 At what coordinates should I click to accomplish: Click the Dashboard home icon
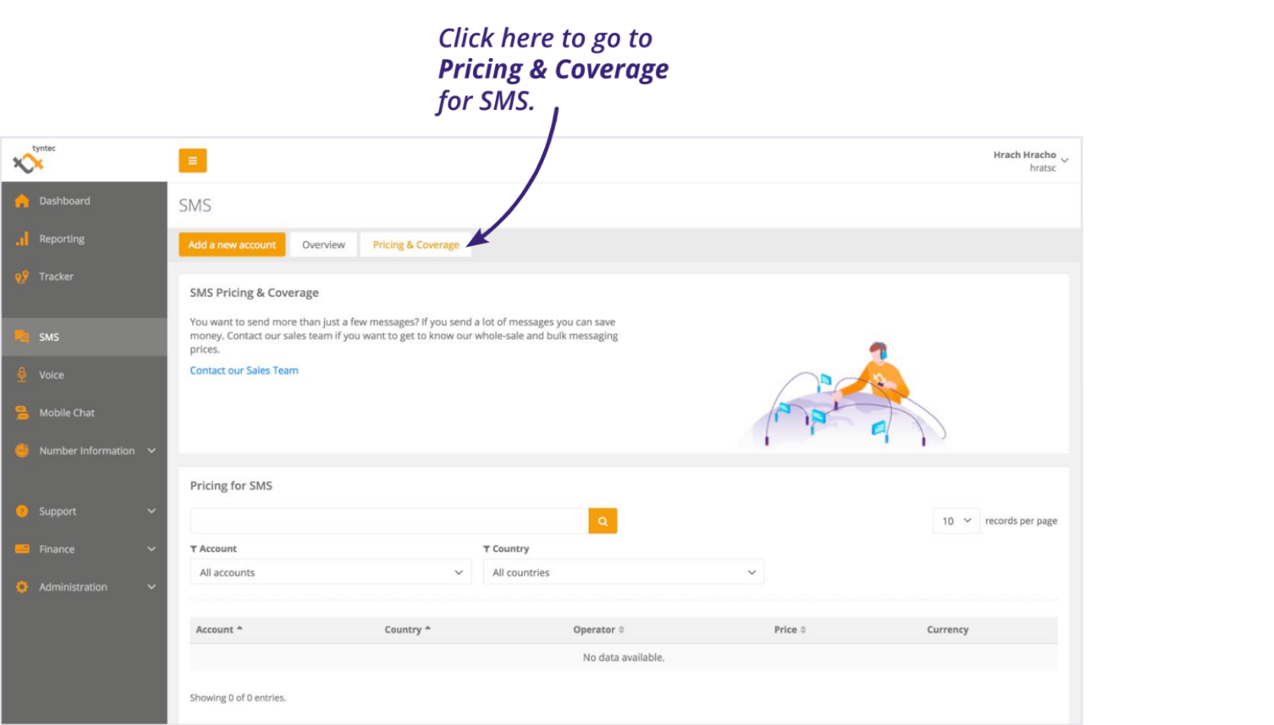[x=22, y=201]
